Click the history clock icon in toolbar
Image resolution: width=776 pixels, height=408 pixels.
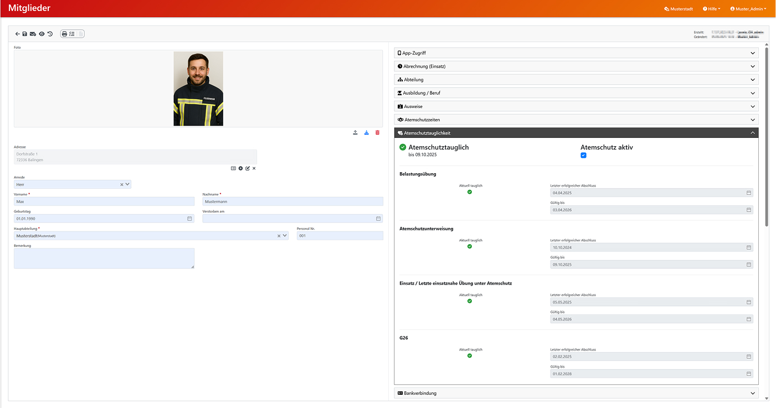tap(50, 34)
